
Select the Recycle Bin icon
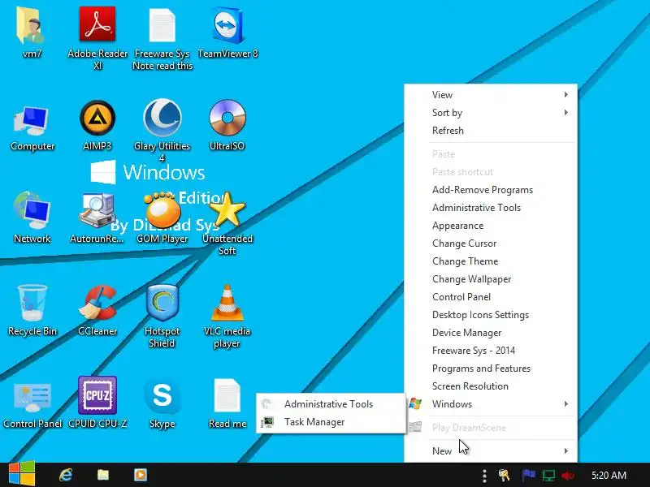click(32, 303)
